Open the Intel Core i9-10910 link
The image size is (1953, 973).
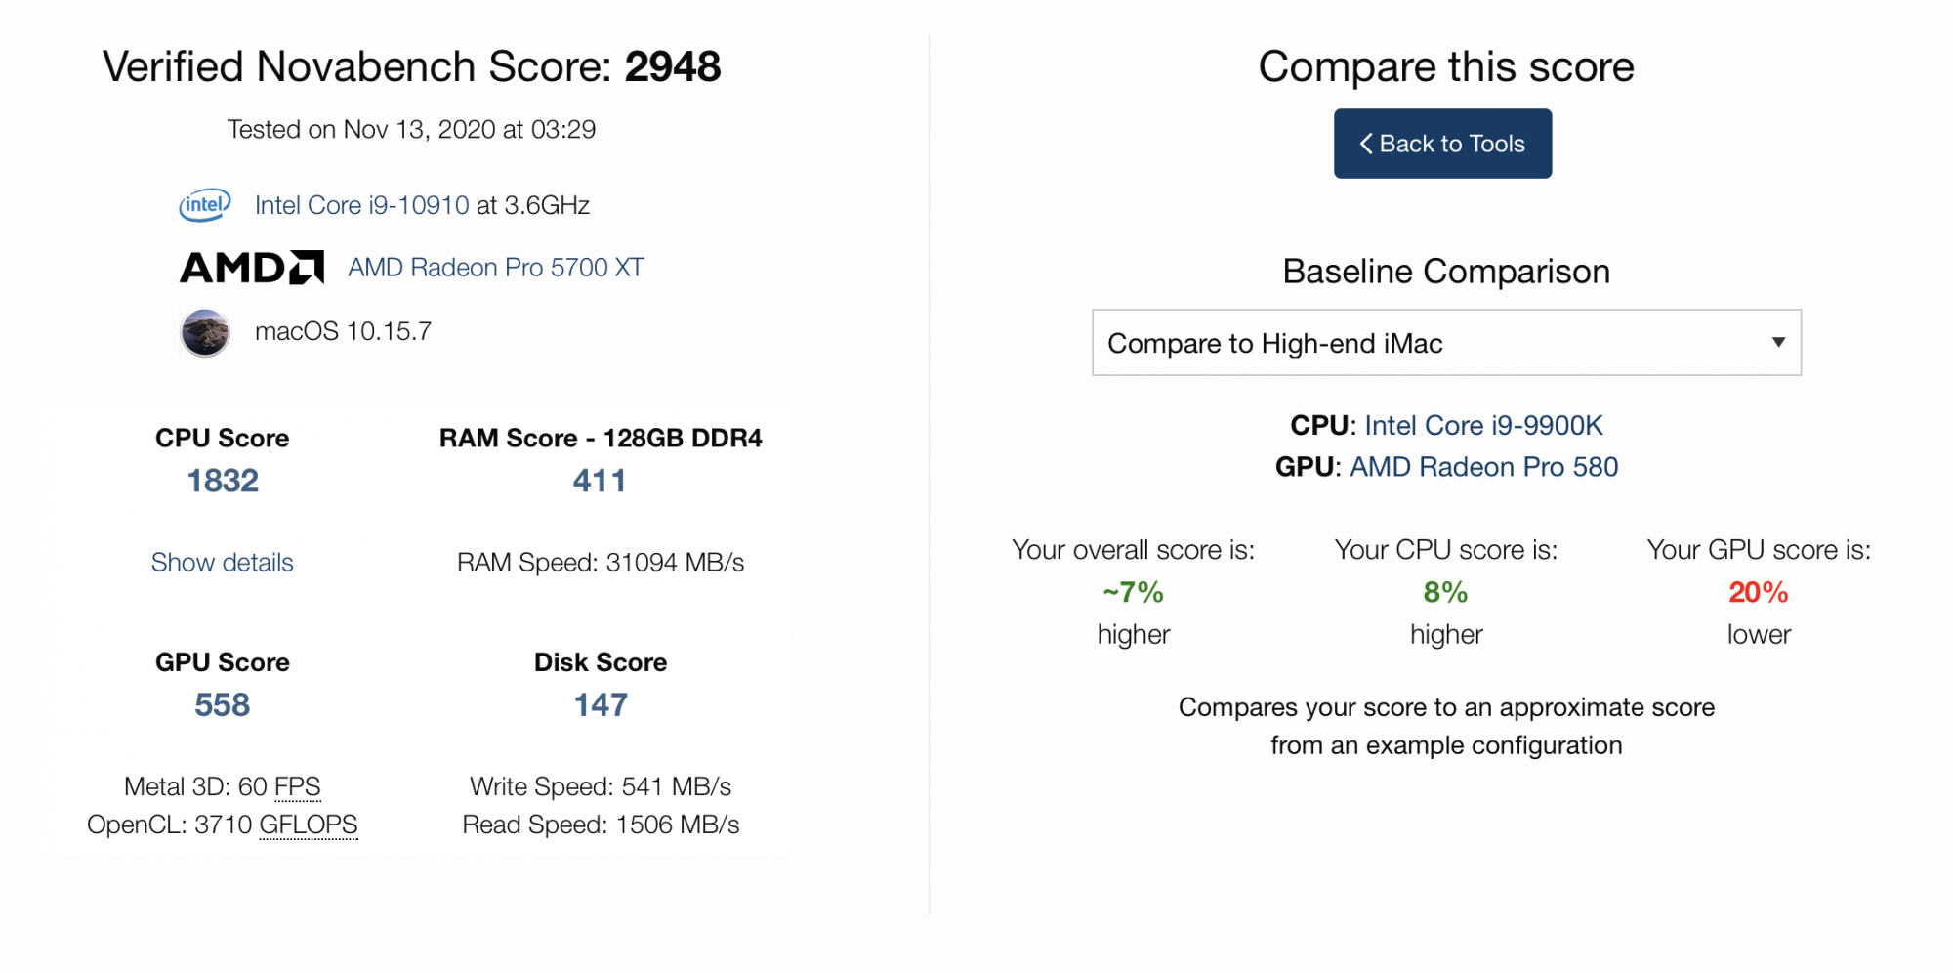(x=361, y=205)
